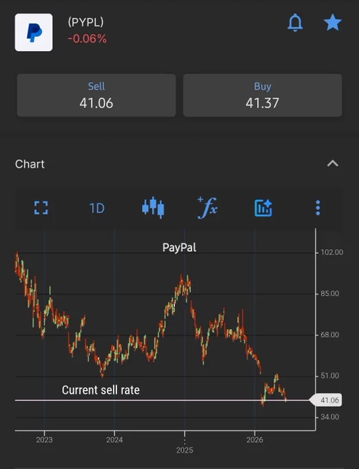This screenshot has width=359, height=469.
Task: Open the price alert bell icon
Action: 295,23
